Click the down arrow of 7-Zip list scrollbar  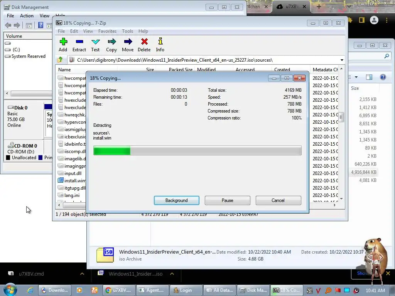(341, 199)
